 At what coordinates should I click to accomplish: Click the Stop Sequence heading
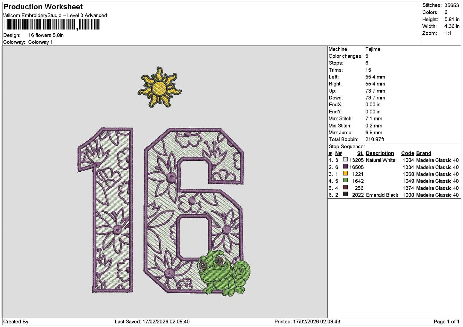347,147
